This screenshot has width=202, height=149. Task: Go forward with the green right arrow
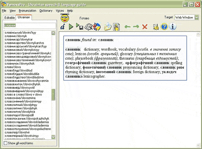(x=136, y=27)
